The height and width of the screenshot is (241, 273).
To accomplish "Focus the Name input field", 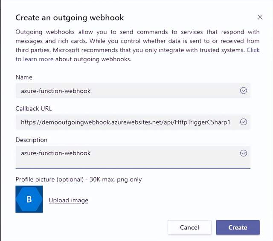I will (x=128, y=91).
